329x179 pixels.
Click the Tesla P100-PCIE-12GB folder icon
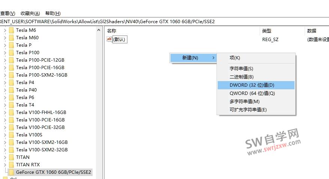click(12, 60)
